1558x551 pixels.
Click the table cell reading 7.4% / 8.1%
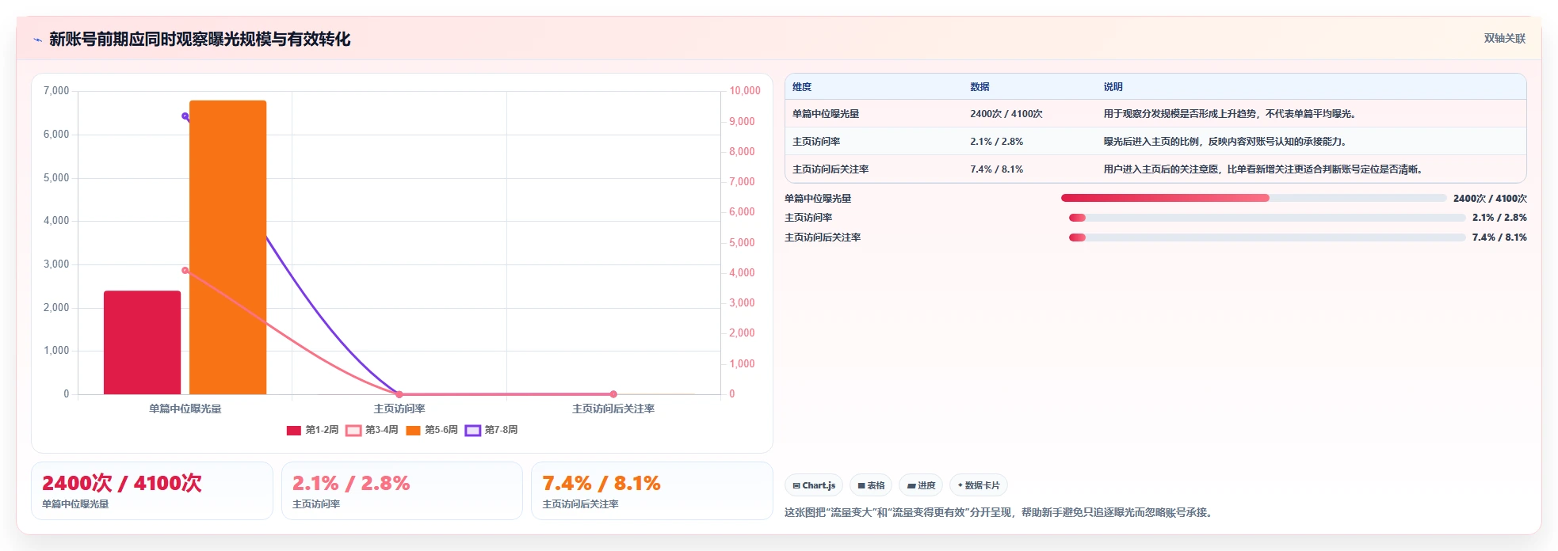(996, 169)
